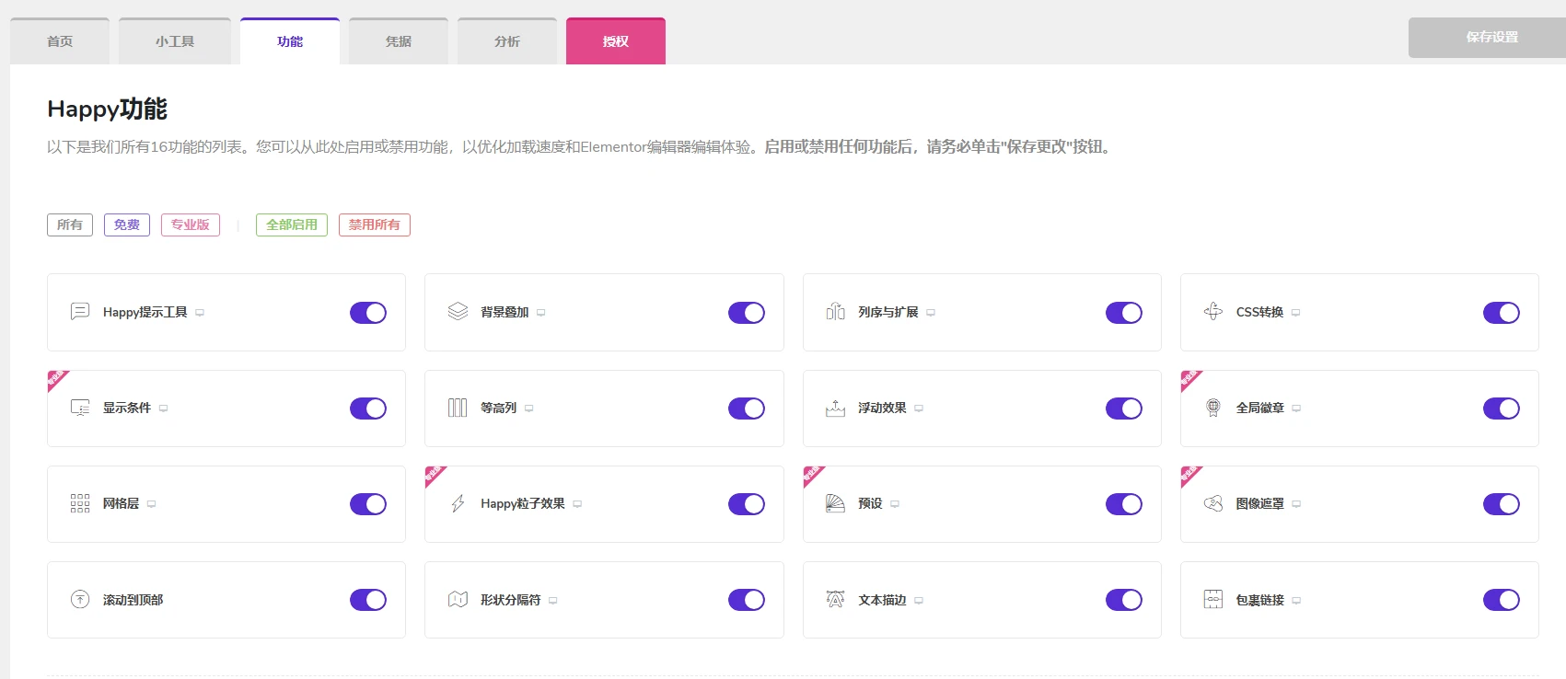The width and height of the screenshot is (1566, 679).
Task: Open the demo monitor icon beside 背景叠加
Action: pos(540,313)
